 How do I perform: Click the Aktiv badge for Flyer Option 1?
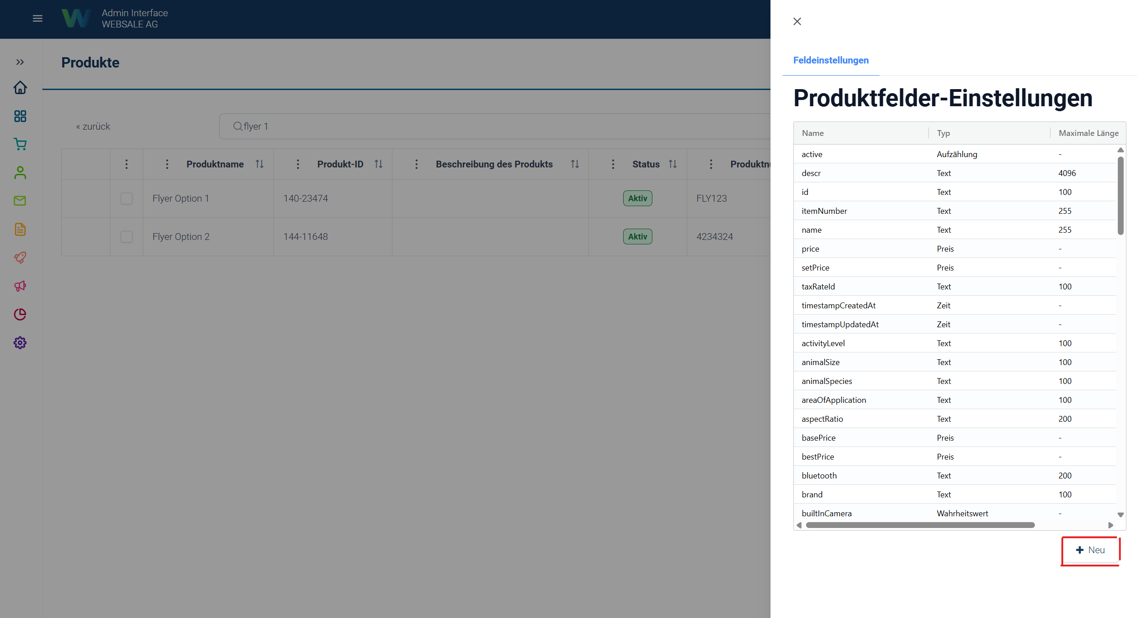tap(638, 198)
